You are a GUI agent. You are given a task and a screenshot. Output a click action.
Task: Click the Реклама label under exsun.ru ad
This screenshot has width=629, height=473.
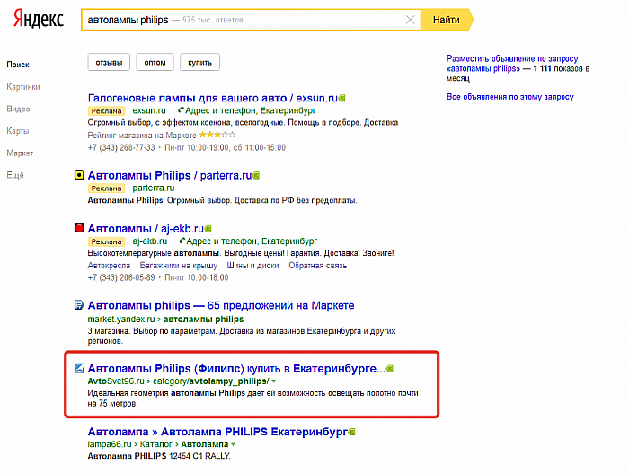106,110
